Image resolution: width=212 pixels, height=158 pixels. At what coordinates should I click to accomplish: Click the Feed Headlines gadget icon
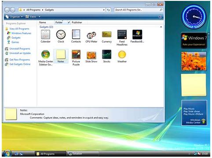pyautogui.click(x=122, y=34)
